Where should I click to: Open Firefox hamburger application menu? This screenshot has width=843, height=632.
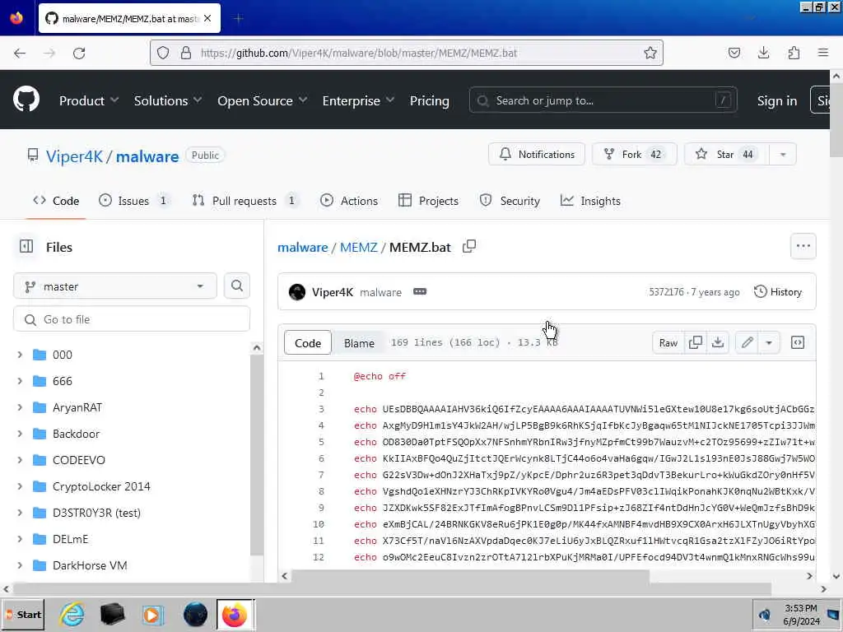(823, 53)
